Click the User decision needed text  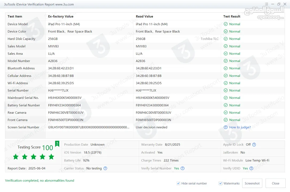pos(151,127)
